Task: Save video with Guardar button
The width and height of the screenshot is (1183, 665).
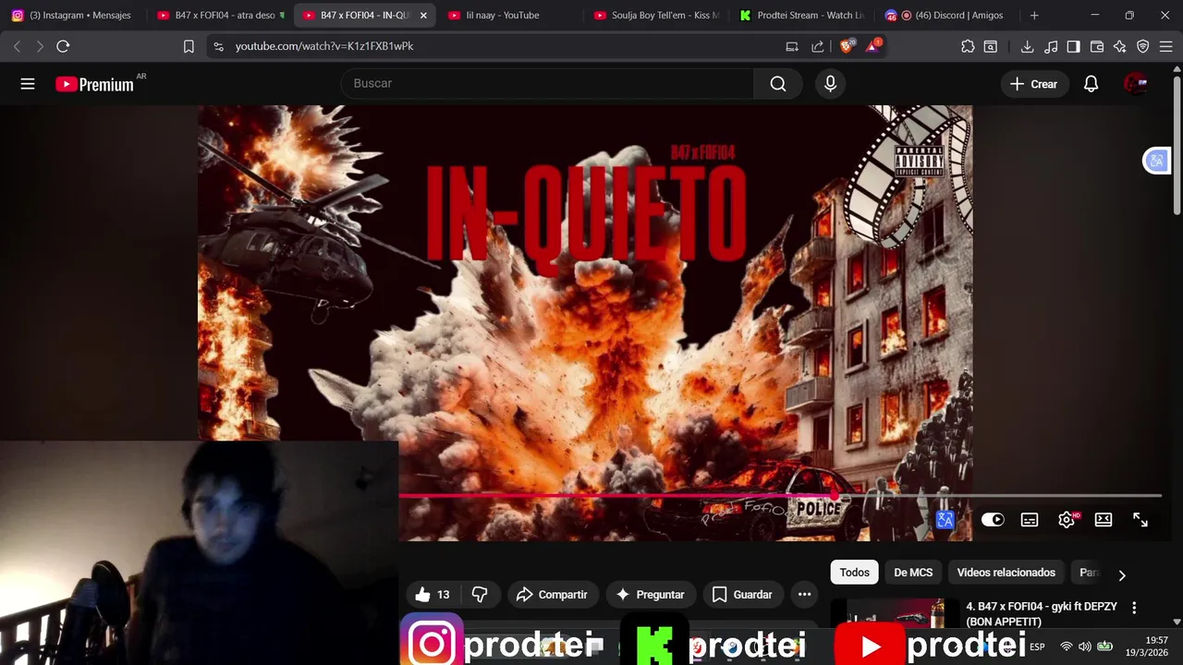Action: [742, 595]
